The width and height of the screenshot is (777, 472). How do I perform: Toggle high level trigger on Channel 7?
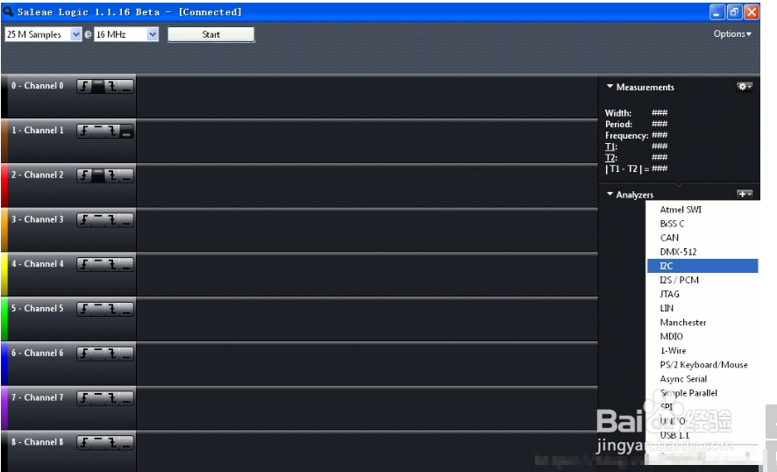(98, 398)
